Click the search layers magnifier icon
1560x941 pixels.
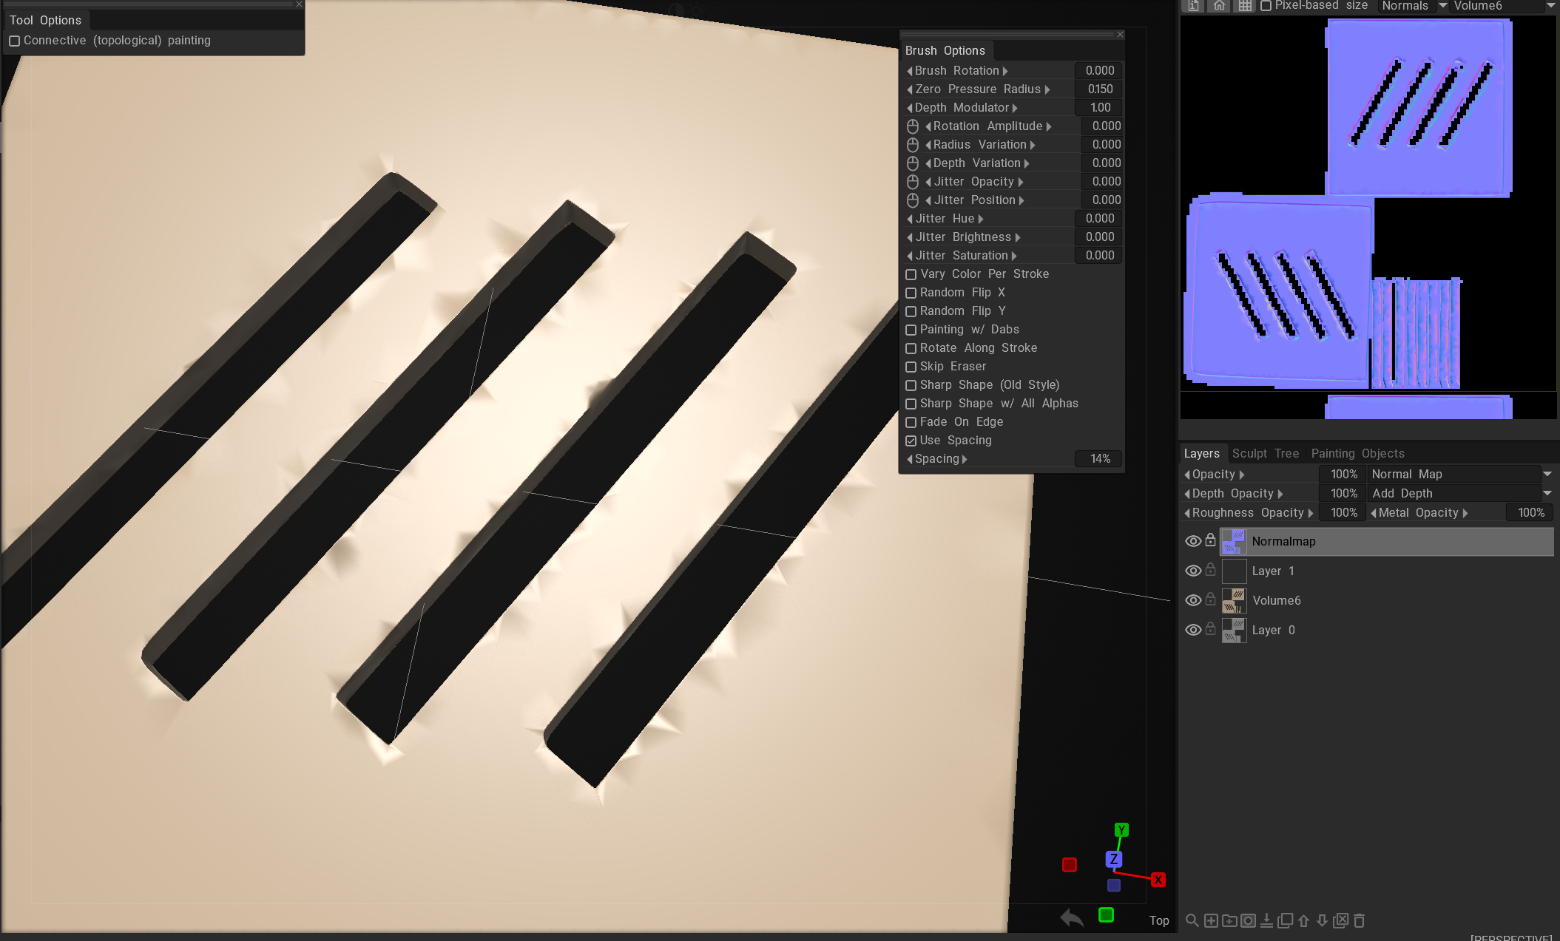(1192, 920)
